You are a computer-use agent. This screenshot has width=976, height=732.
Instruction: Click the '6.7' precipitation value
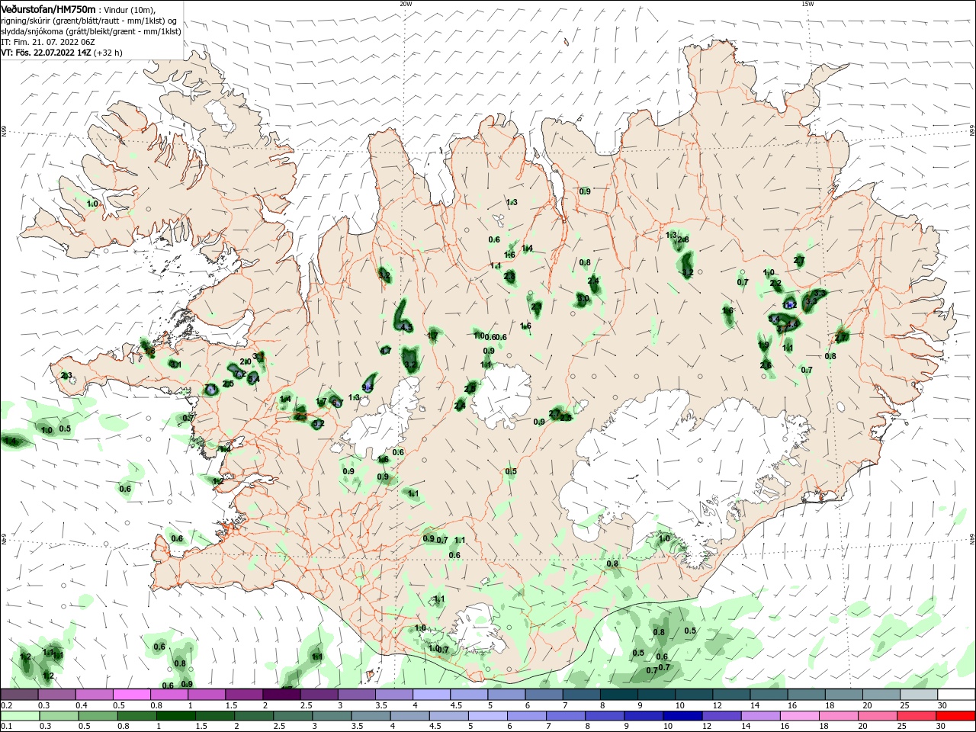pyautogui.click(x=337, y=402)
